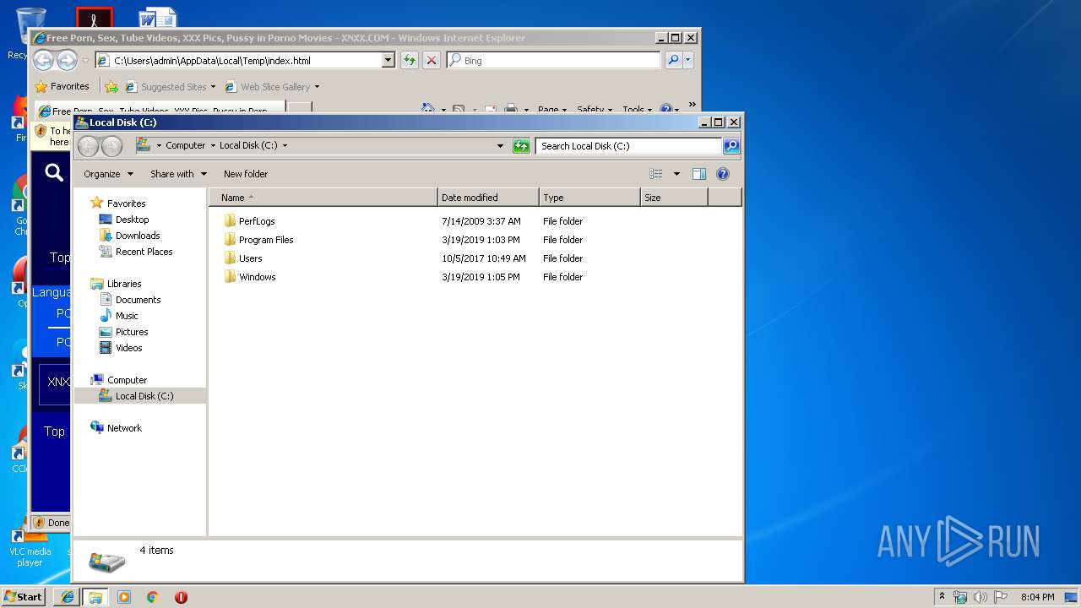Select Computer in navigation pane

click(x=127, y=380)
